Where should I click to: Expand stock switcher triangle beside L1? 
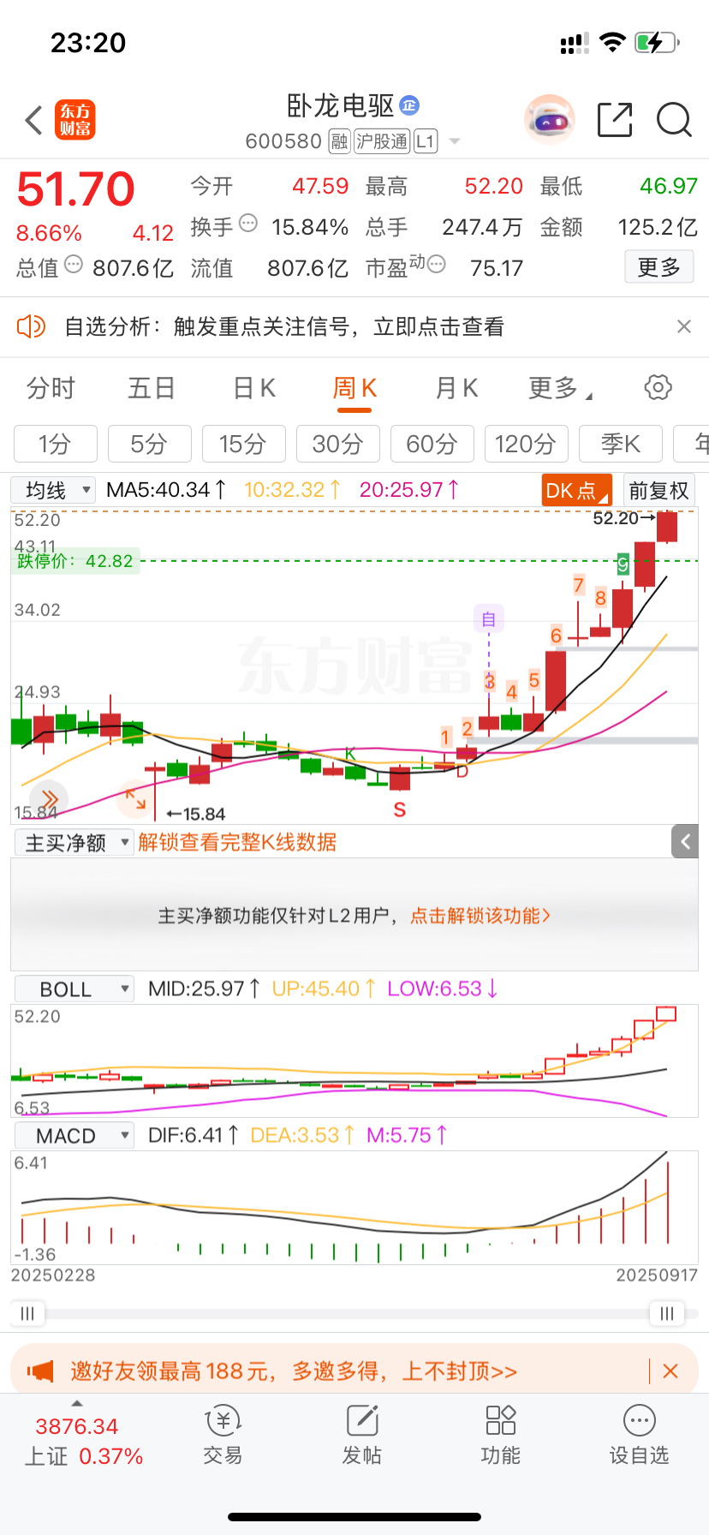[455, 141]
